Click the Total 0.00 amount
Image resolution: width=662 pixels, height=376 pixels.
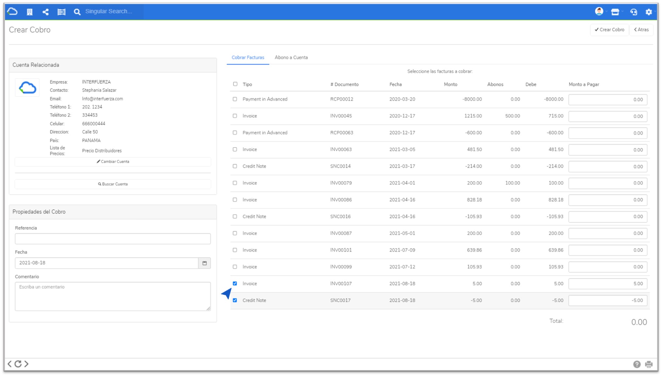tap(639, 322)
